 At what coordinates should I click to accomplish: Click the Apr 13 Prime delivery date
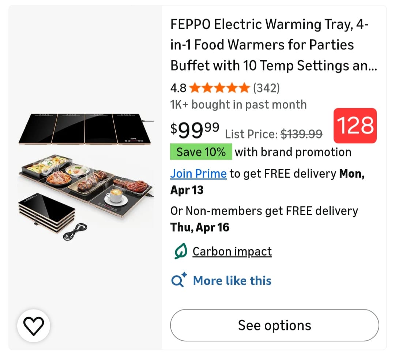tap(187, 190)
